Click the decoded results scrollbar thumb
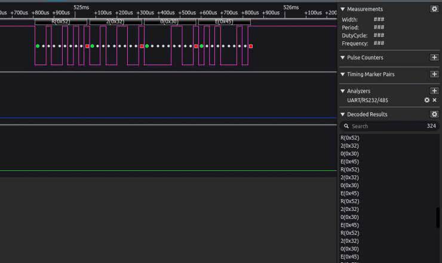The height and width of the screenshot is (263, 442). tap(438, 217)
